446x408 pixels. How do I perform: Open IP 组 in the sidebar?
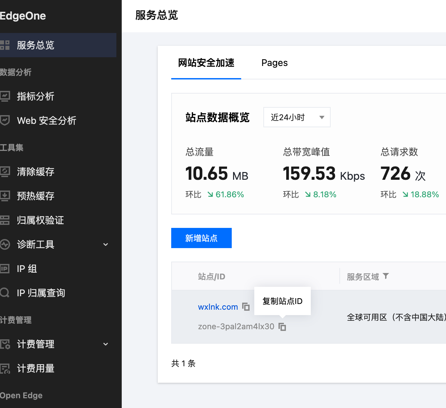coord(27,269)
